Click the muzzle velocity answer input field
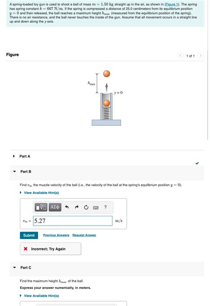Viewport: 210px width, 306px height. pyautogui.click(x=73, y=221)
